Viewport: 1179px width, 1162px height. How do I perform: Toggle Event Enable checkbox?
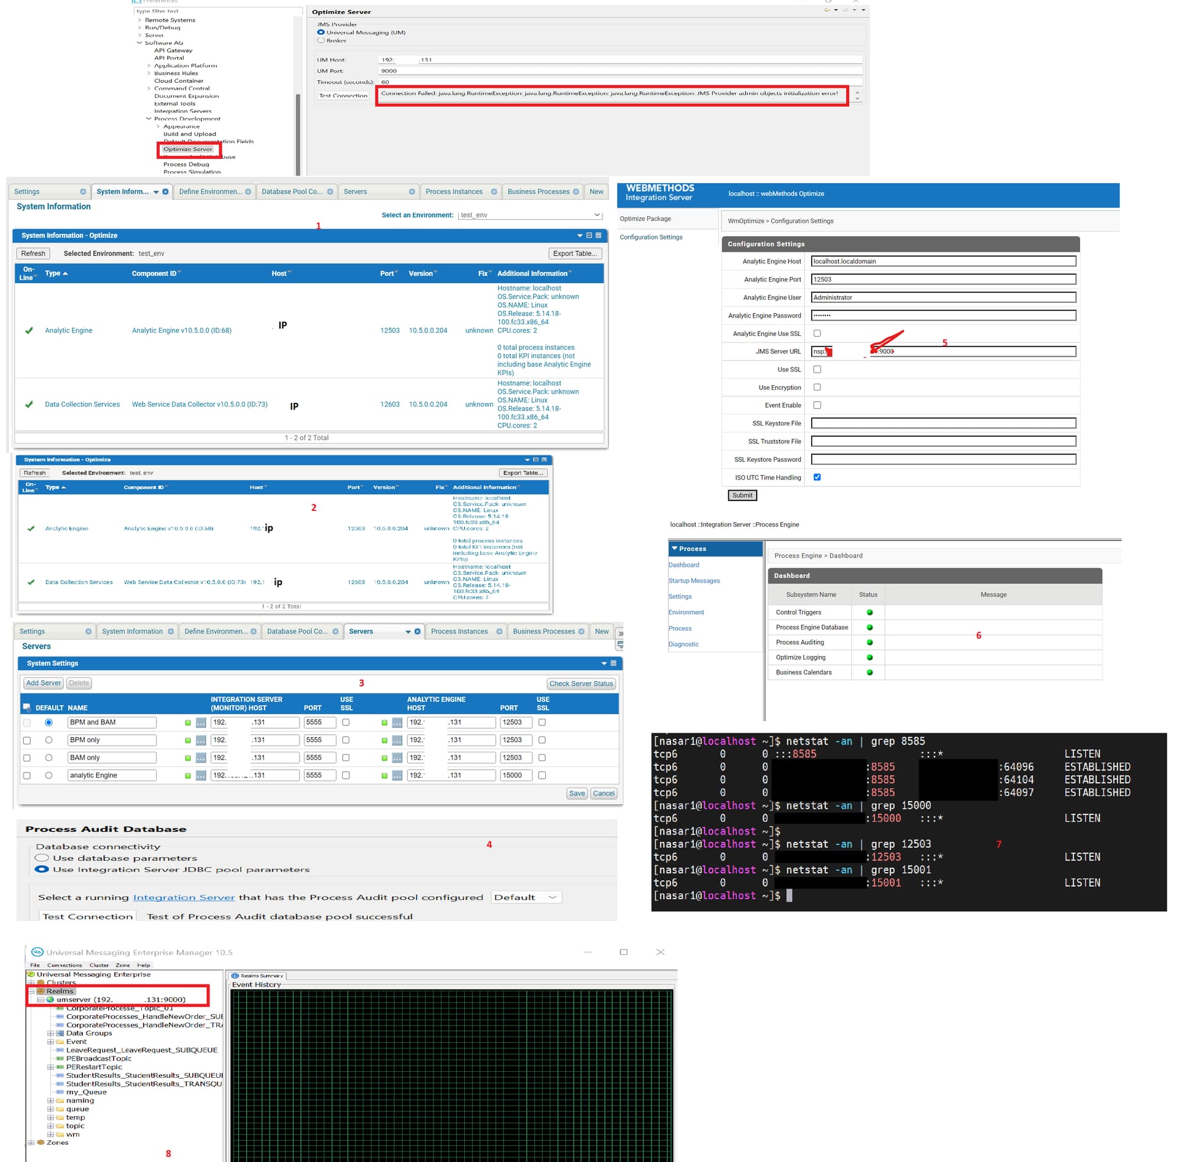tap(817, 405)
